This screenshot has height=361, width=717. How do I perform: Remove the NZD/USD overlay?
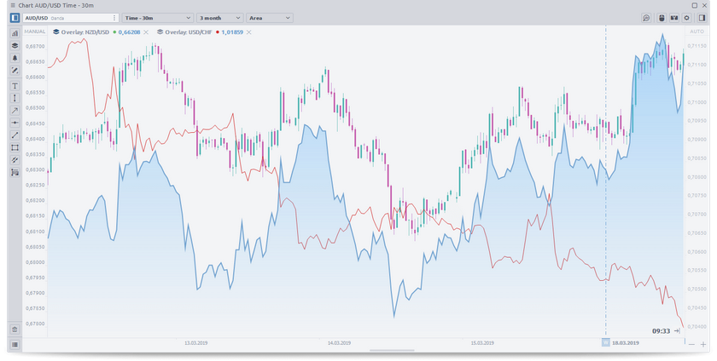(x=146, y=32)
